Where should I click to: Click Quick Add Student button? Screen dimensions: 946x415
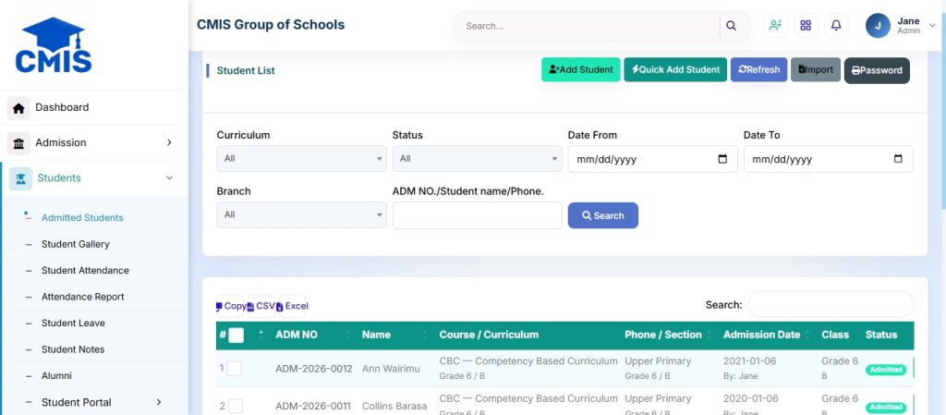coord(675,69)
